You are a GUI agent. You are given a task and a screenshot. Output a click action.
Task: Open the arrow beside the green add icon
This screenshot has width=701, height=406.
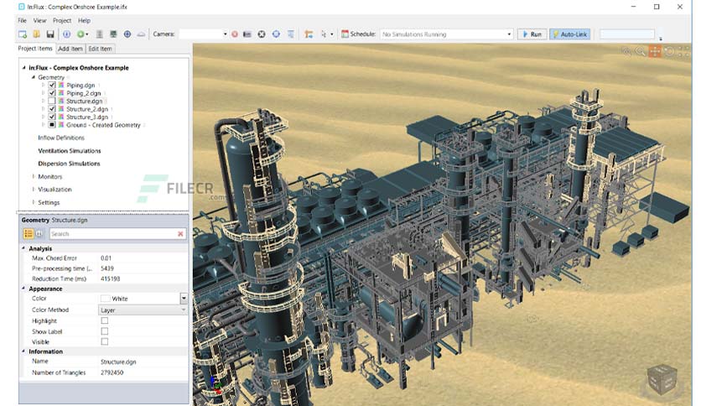[86, 34]
